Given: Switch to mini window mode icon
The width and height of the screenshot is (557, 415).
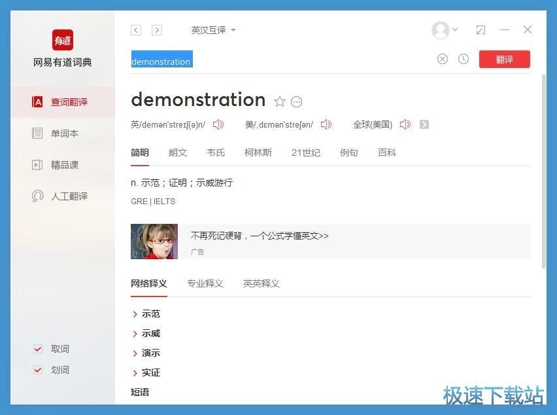Looking at the screenshot, I should coord(481,30).
